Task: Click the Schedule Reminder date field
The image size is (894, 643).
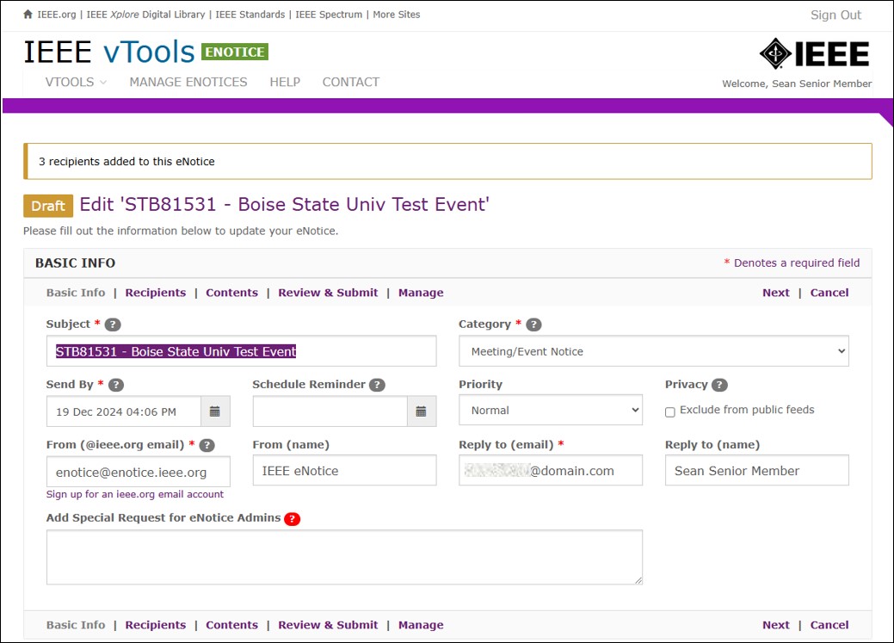Action: coord(330,411)
